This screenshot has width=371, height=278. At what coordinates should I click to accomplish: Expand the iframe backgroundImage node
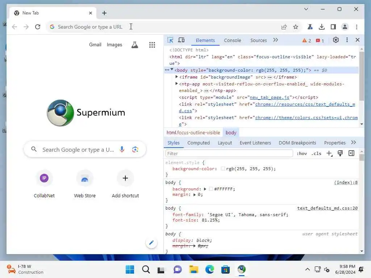tap(176, 77)
